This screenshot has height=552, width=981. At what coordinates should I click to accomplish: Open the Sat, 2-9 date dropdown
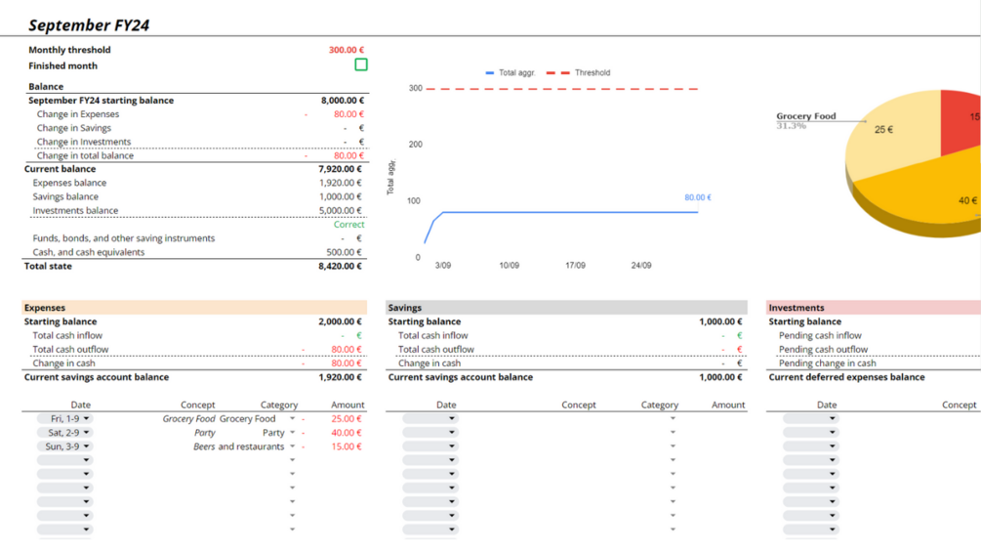click(x=64, y=433)
